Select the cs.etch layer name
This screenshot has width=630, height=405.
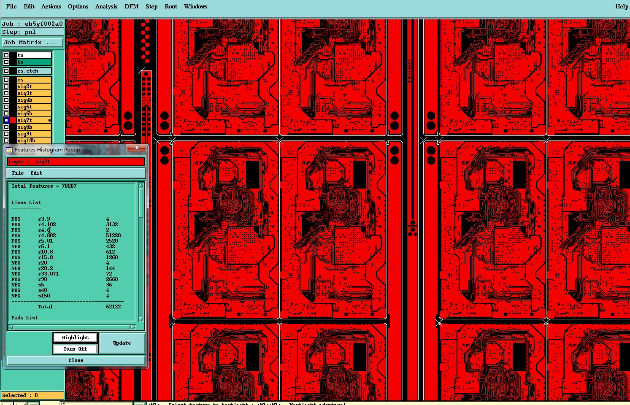34,71
